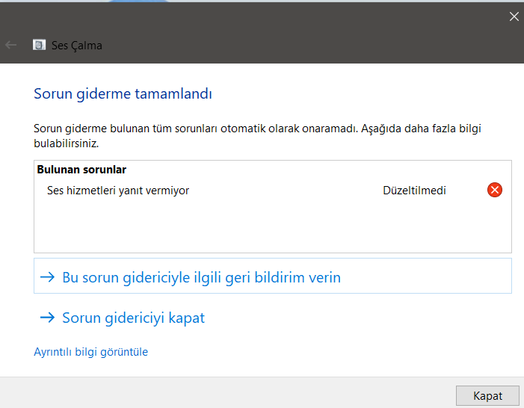
Task: Click the red error icon beside Düzeltilmedi
Action: 495,190
